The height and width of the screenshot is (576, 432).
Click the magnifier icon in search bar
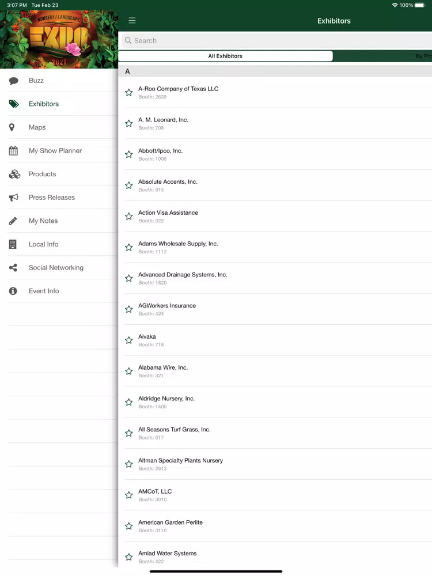[128, 40]
